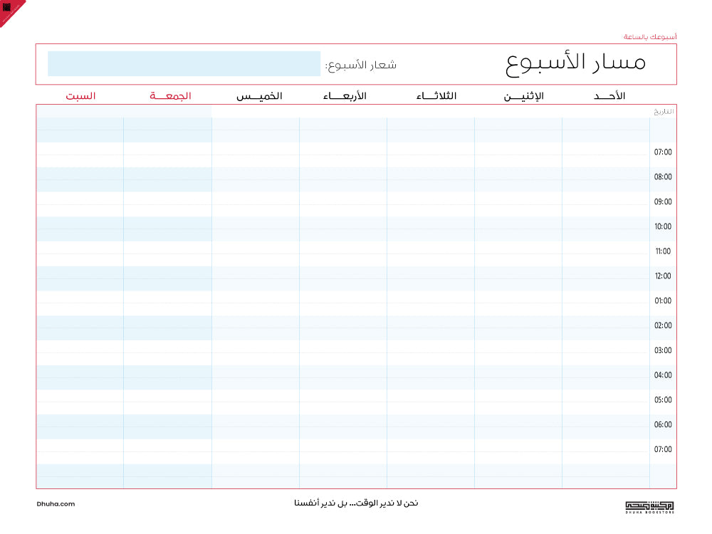Click the 05:00 time label
The image size is (712, 534).
[x=663, y=399]
